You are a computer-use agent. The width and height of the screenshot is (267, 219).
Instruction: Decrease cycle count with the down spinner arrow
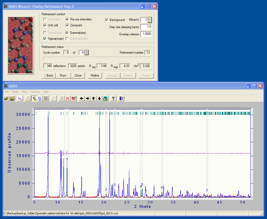click(87, 54)
